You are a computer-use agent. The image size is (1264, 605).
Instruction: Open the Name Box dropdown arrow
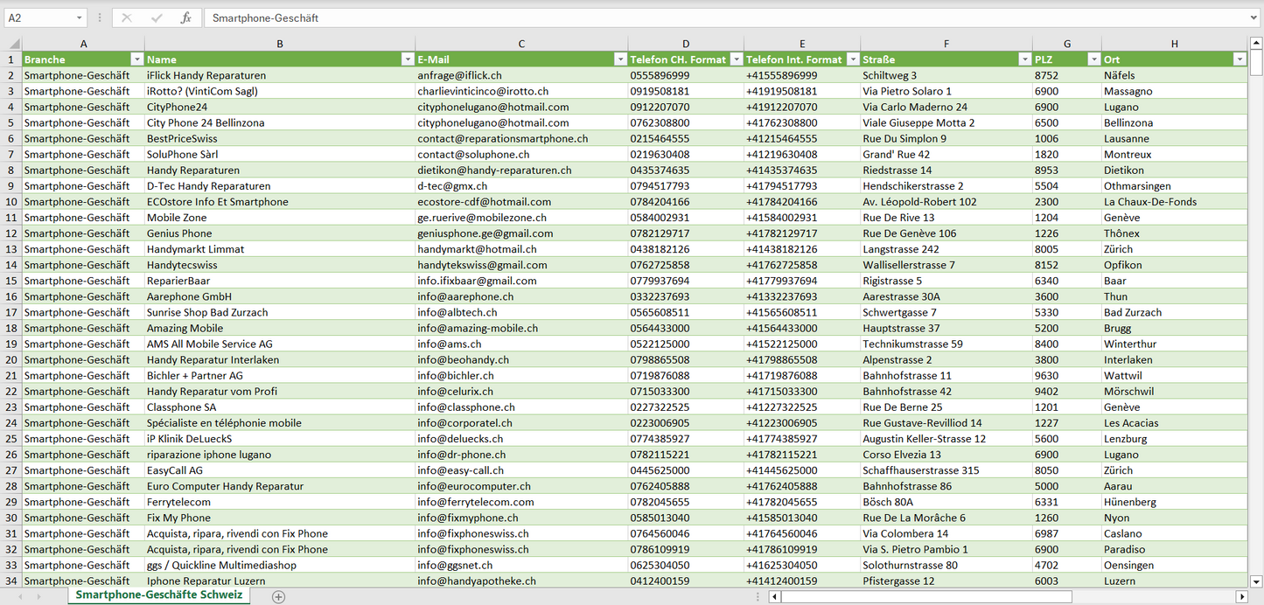pyautogui.click(x=79, y=17)
